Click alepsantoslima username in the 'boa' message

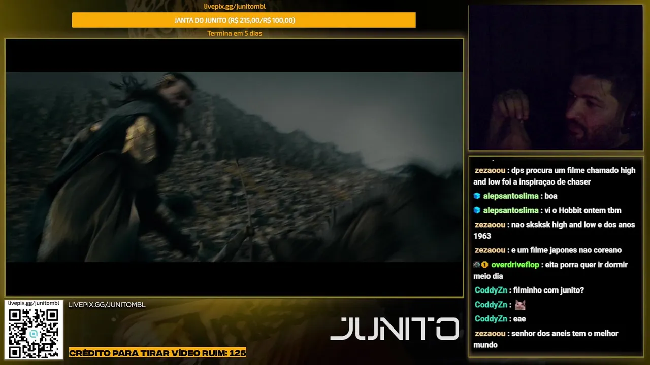(511, 196)
